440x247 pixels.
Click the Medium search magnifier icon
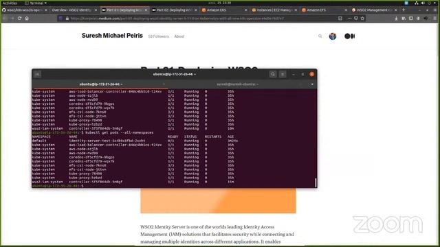[320, 36]
